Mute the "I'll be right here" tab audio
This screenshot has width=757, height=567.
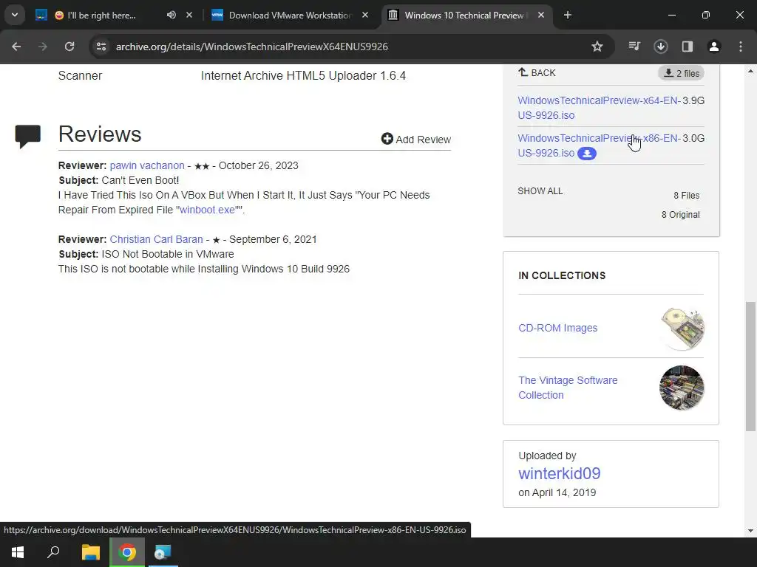171,15
